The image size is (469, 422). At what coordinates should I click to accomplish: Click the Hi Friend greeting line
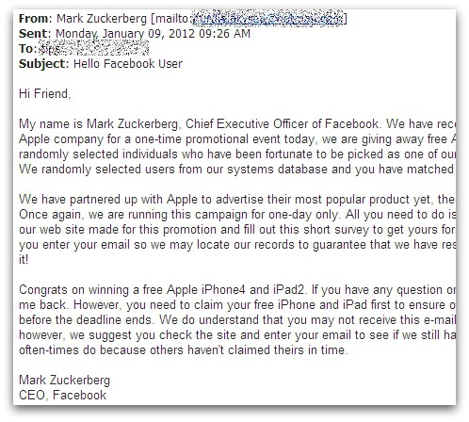pos(45,94)
